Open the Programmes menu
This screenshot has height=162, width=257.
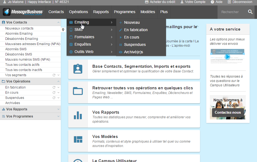click(125, 12)
